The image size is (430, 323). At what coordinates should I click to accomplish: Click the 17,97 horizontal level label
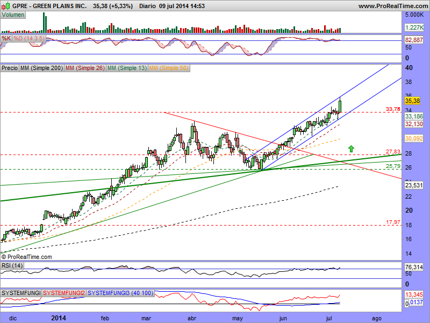(393, 222)
